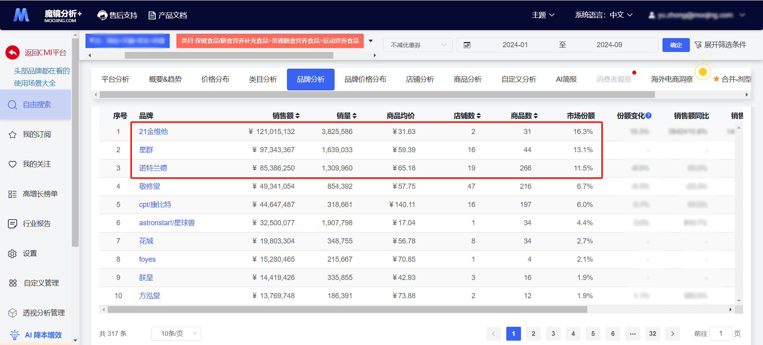Click the yellow star before 合并-剂型
Screen dimensions: 763x345
click(x=716, y=79)
